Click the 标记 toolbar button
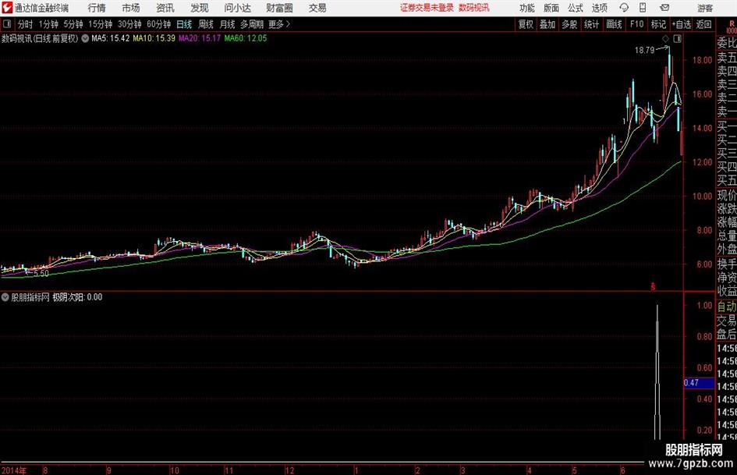 click(x=658, y=24)
